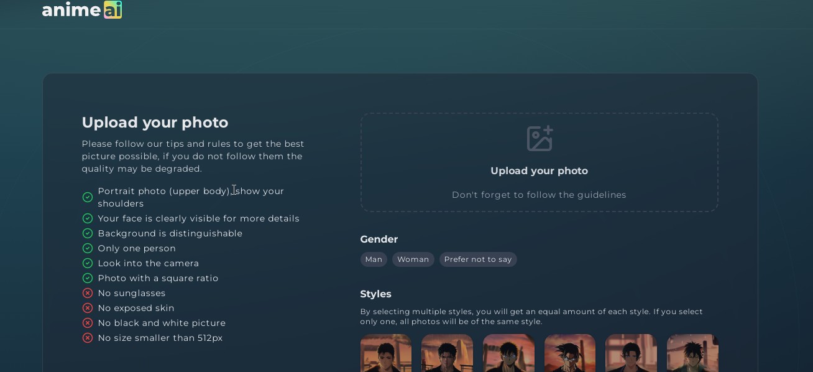Click text 'No exposed skin'
Viewport: 813px width, 372px height.
[x=136, y=308]
